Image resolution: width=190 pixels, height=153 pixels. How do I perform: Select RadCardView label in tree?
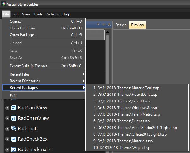coord(33,108)
